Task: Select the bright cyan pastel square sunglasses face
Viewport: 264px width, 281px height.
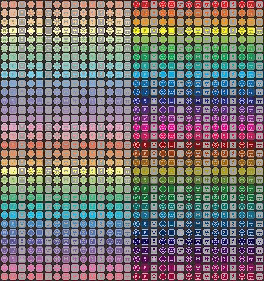Action: [119, 215]
